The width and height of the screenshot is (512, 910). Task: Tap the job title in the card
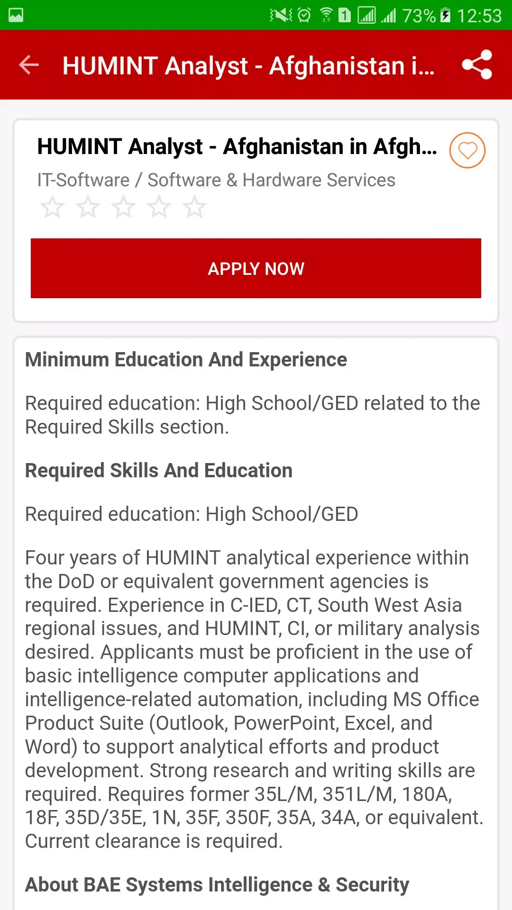(x=237, y=147)
